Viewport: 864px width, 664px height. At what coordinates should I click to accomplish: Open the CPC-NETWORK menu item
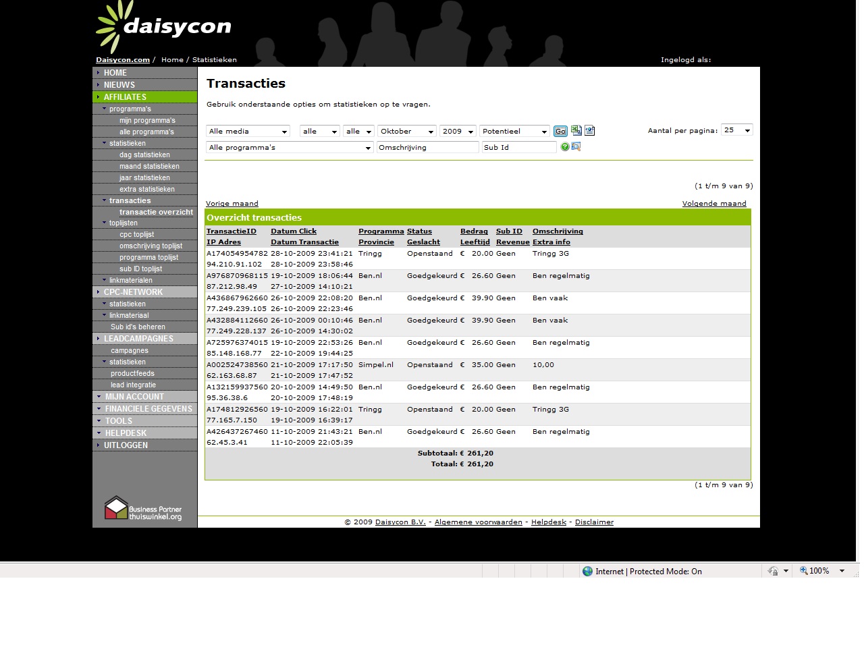[133, 292]
